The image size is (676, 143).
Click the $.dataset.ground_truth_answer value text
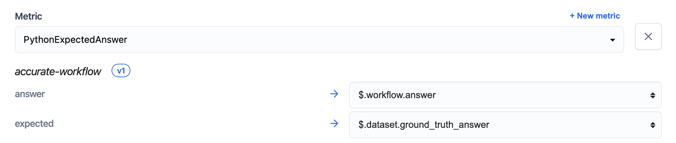tap(424, 125)
